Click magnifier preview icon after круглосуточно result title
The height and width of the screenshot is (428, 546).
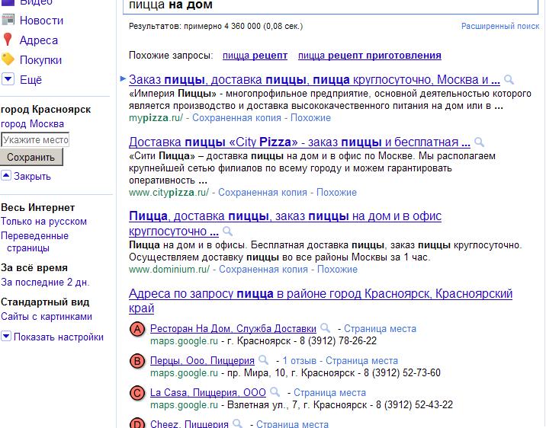pyautogui.click(x=227, y=231)
